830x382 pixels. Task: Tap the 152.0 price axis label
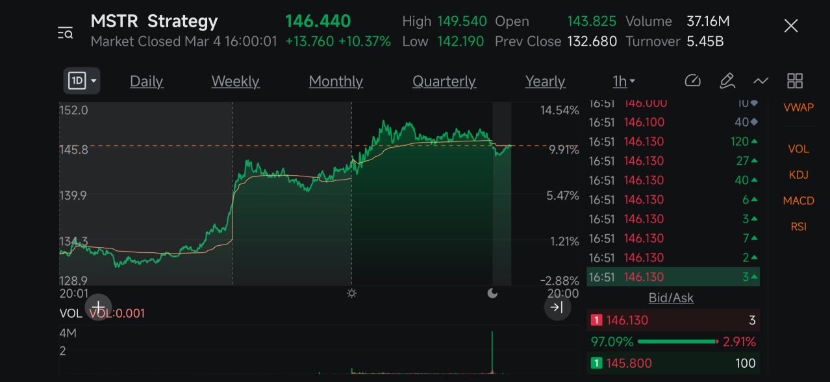pyautogui.click(x=73, y=110)
